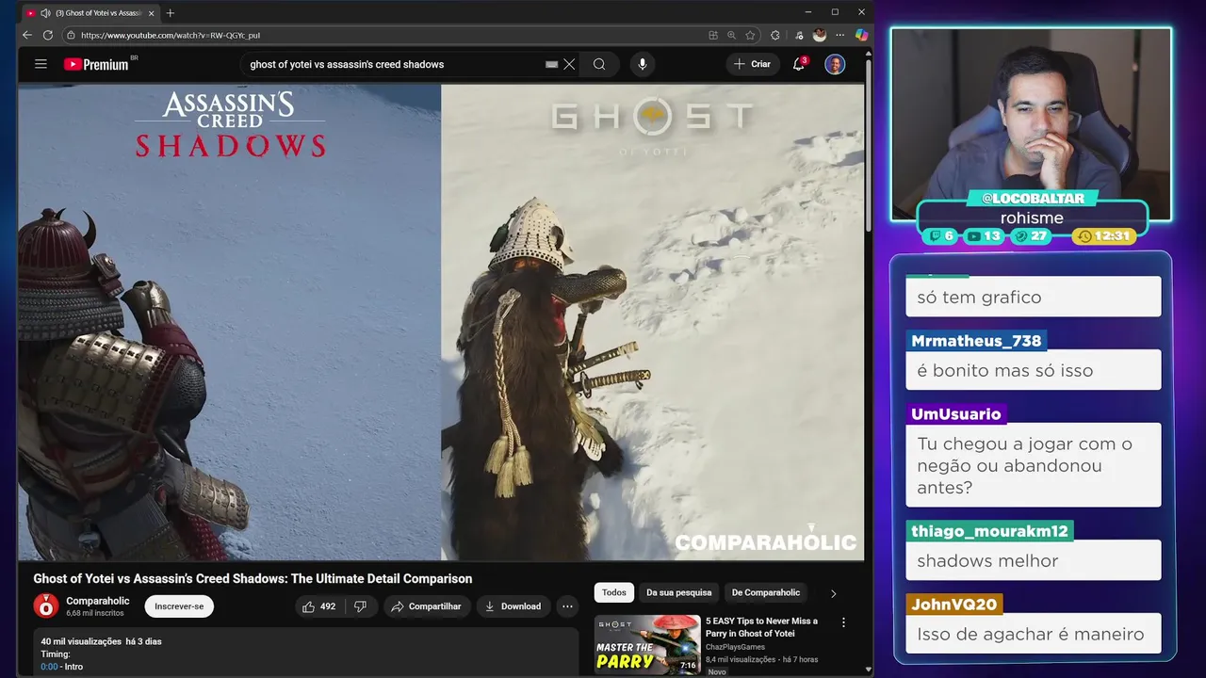Subscribe with Inscrever-se button

coord(179,606)
